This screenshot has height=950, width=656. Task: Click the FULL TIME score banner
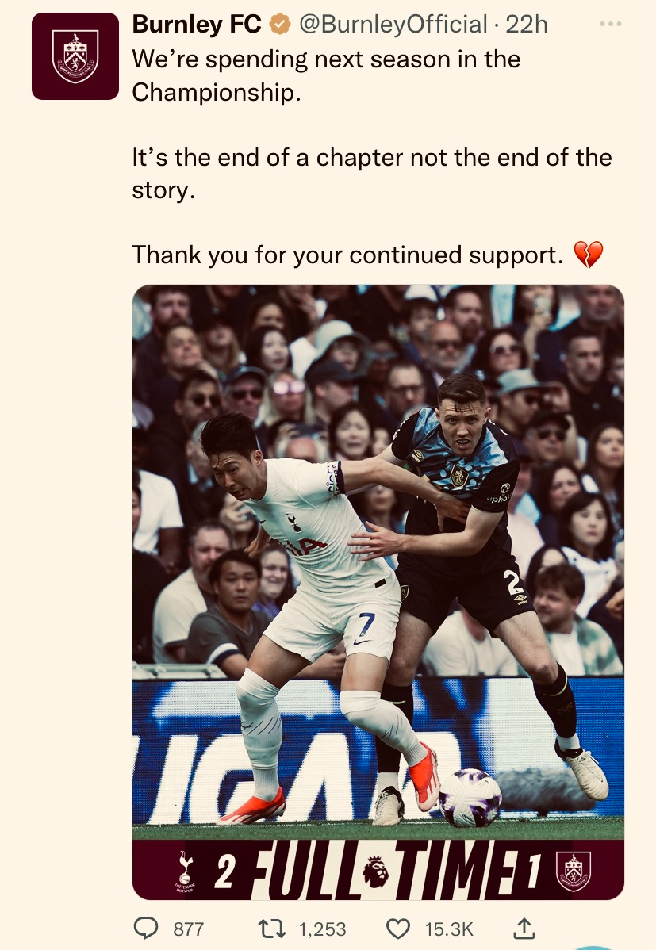(x=378, y=870)
